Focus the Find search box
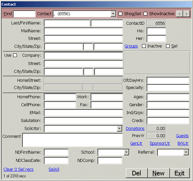 tap(24, 14)
